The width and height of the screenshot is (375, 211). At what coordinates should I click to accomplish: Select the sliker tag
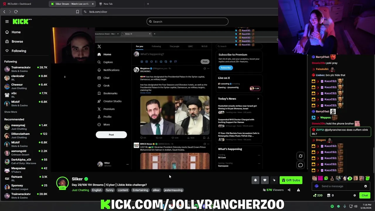pos(156,190)
